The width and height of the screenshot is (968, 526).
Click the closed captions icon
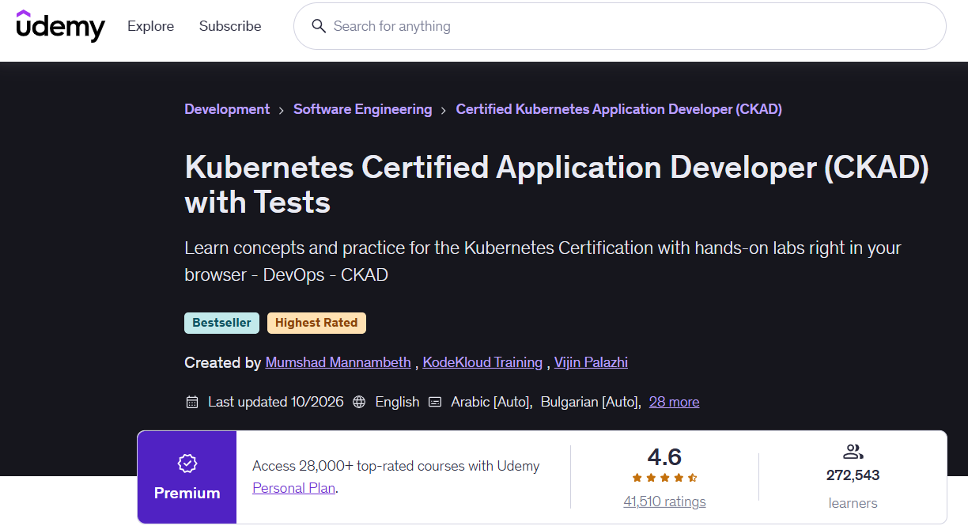(435, 402)
